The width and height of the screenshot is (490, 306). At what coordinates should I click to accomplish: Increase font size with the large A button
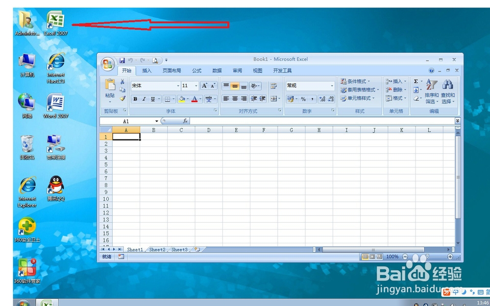click(x=204, y=86)
